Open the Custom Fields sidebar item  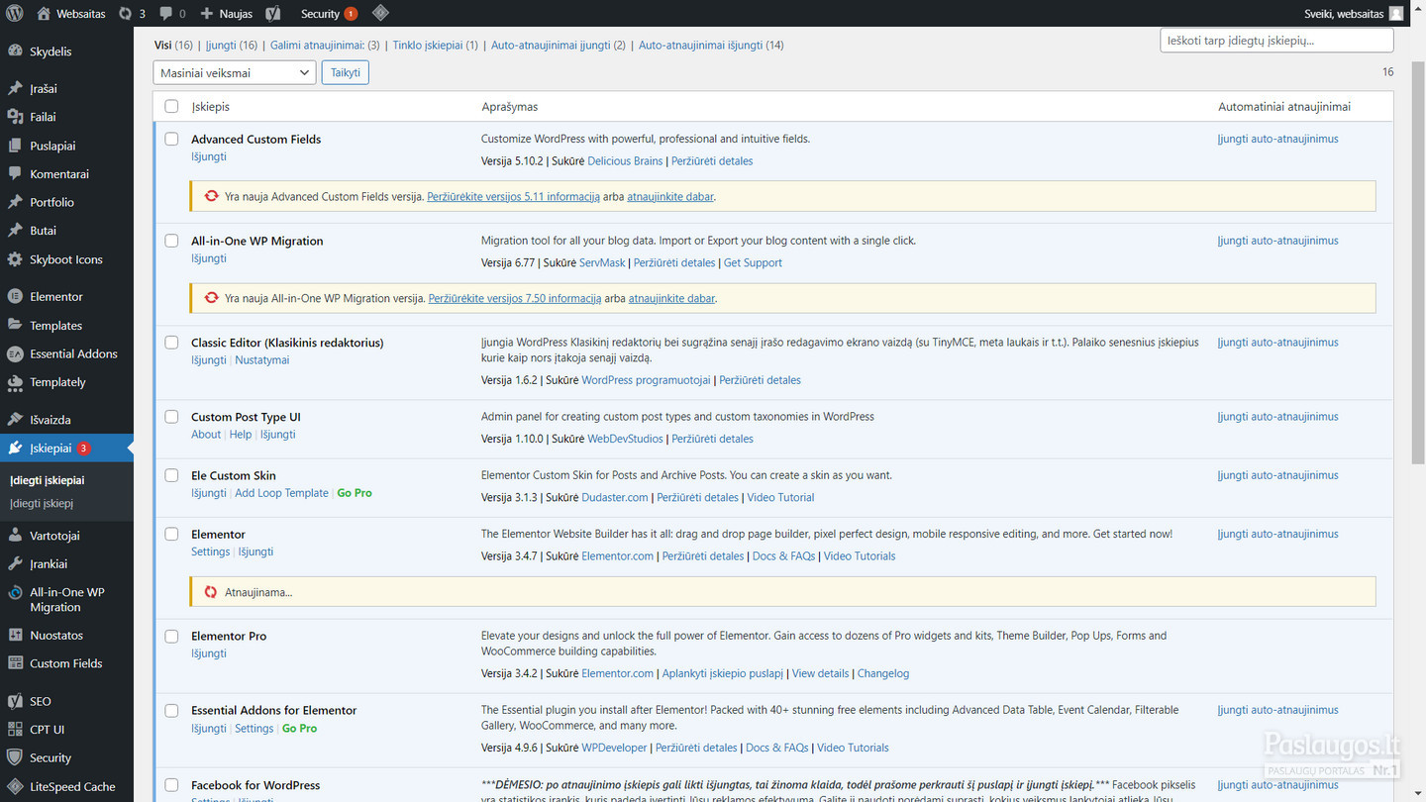click(x=66, y=663)
